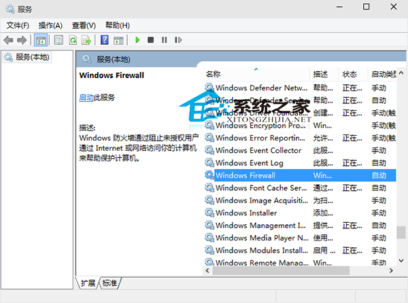
Task: Click the horizontal scrollbar left arrow
Action: [207, 270]
